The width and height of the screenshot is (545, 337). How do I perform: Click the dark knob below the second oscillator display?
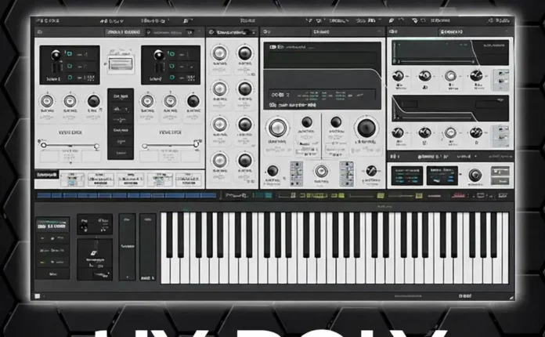[x=193, y=101]
